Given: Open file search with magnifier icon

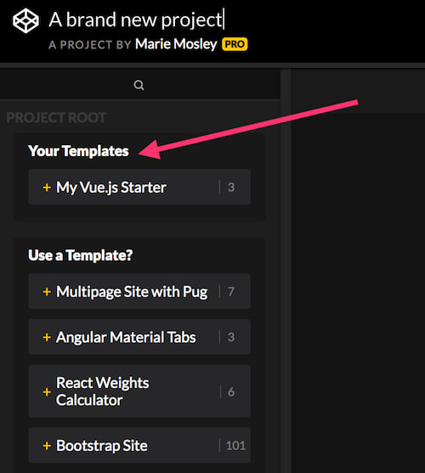Looking at the screenshot, I should pos(139,85).
